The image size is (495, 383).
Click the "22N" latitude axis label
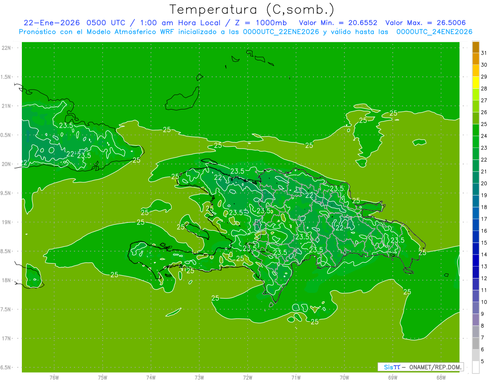7,48
